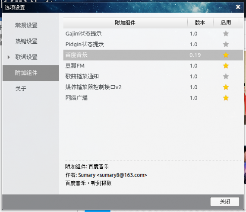Click version 1.0 of 网络广播

(193, 98)
